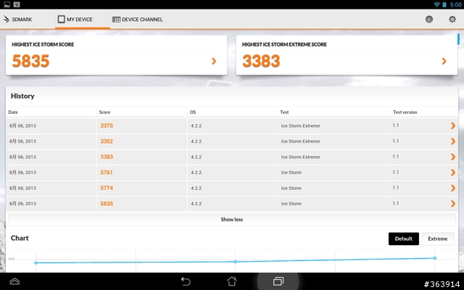Select Default chart mode

(x=404, y=239)
